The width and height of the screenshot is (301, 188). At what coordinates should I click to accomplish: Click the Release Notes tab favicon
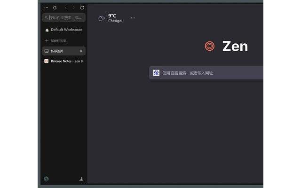coord(46,61)
